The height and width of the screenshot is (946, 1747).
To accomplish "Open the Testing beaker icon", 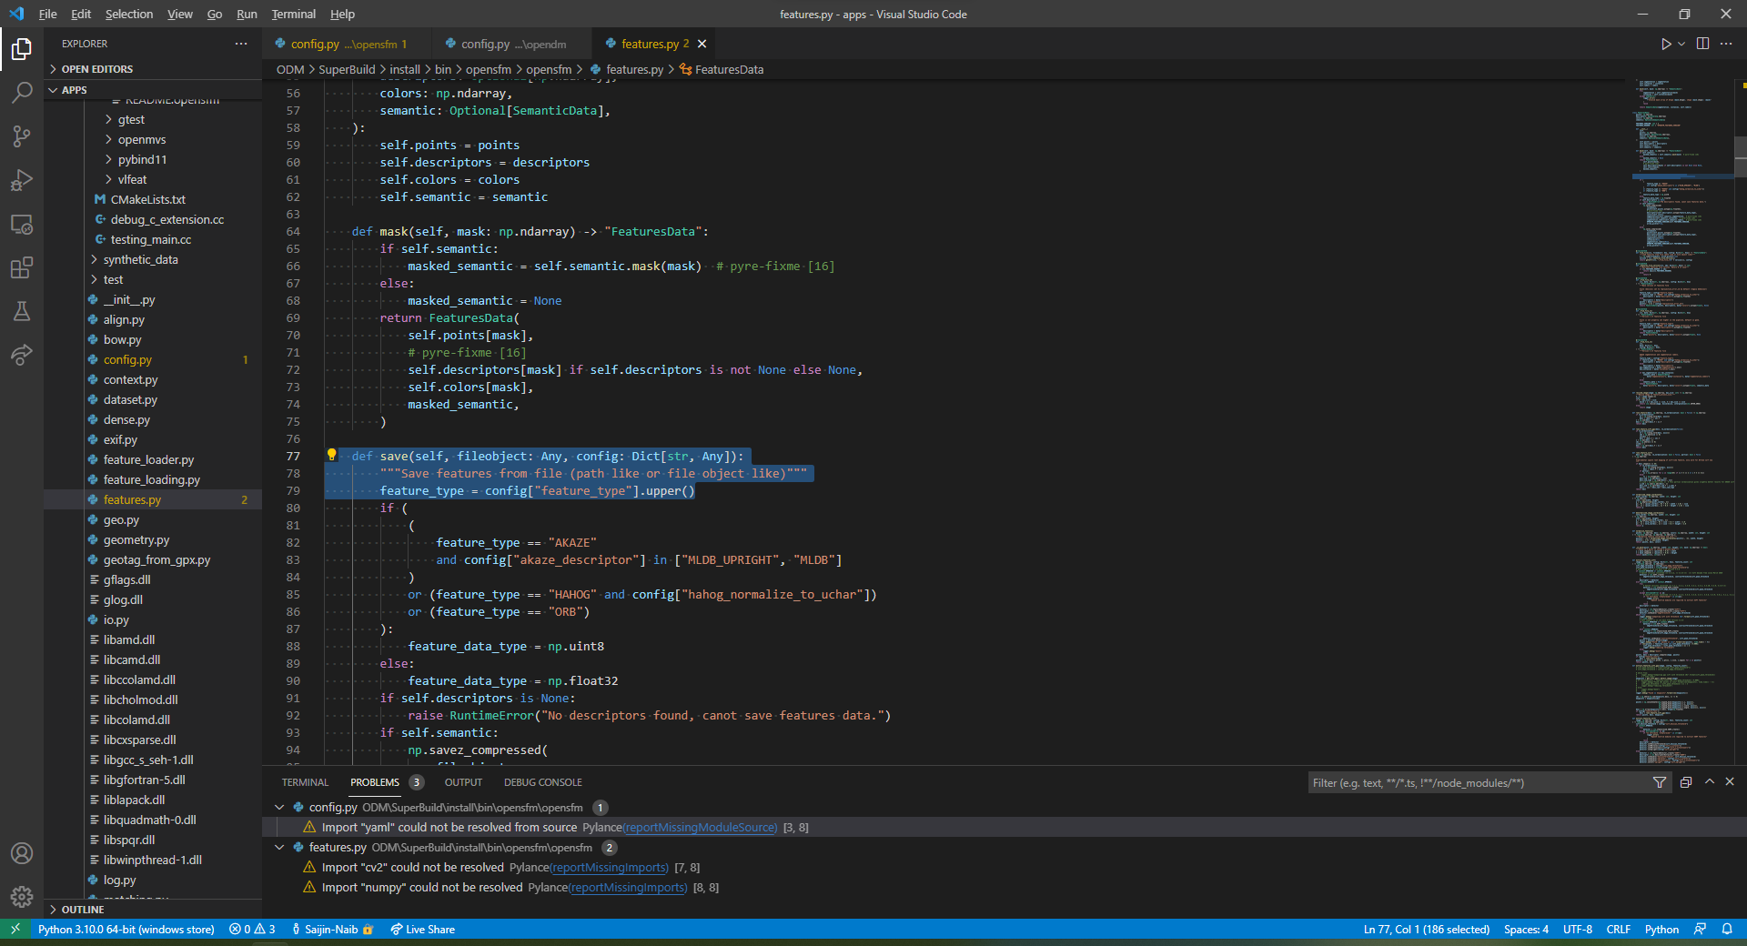I will 22,311.
